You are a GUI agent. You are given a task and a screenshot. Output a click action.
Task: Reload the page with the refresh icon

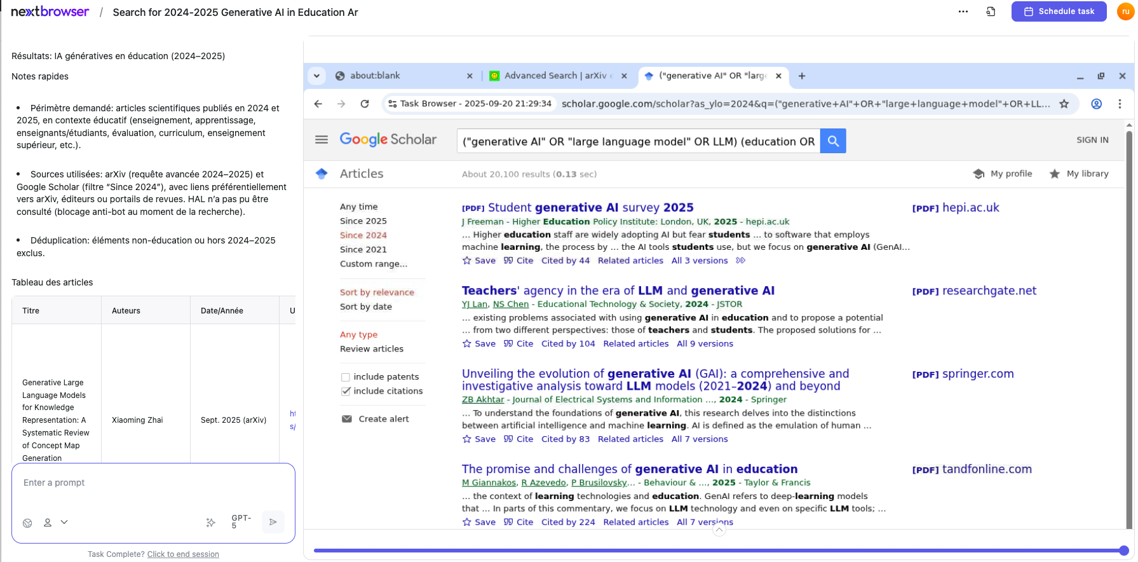pyautogui.click(x=365, y=104)
